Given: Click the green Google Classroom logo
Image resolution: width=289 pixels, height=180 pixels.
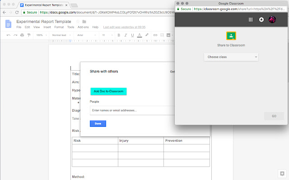Looking at the screenshot, I should (x=231, y=36).
